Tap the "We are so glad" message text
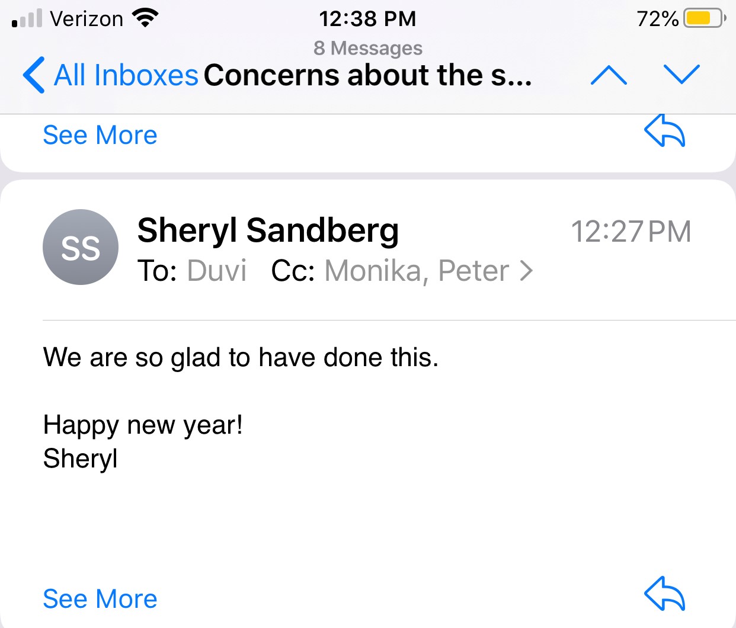This screenshot has height=628, width=736. pyautogui.click(x=241, y=358)
